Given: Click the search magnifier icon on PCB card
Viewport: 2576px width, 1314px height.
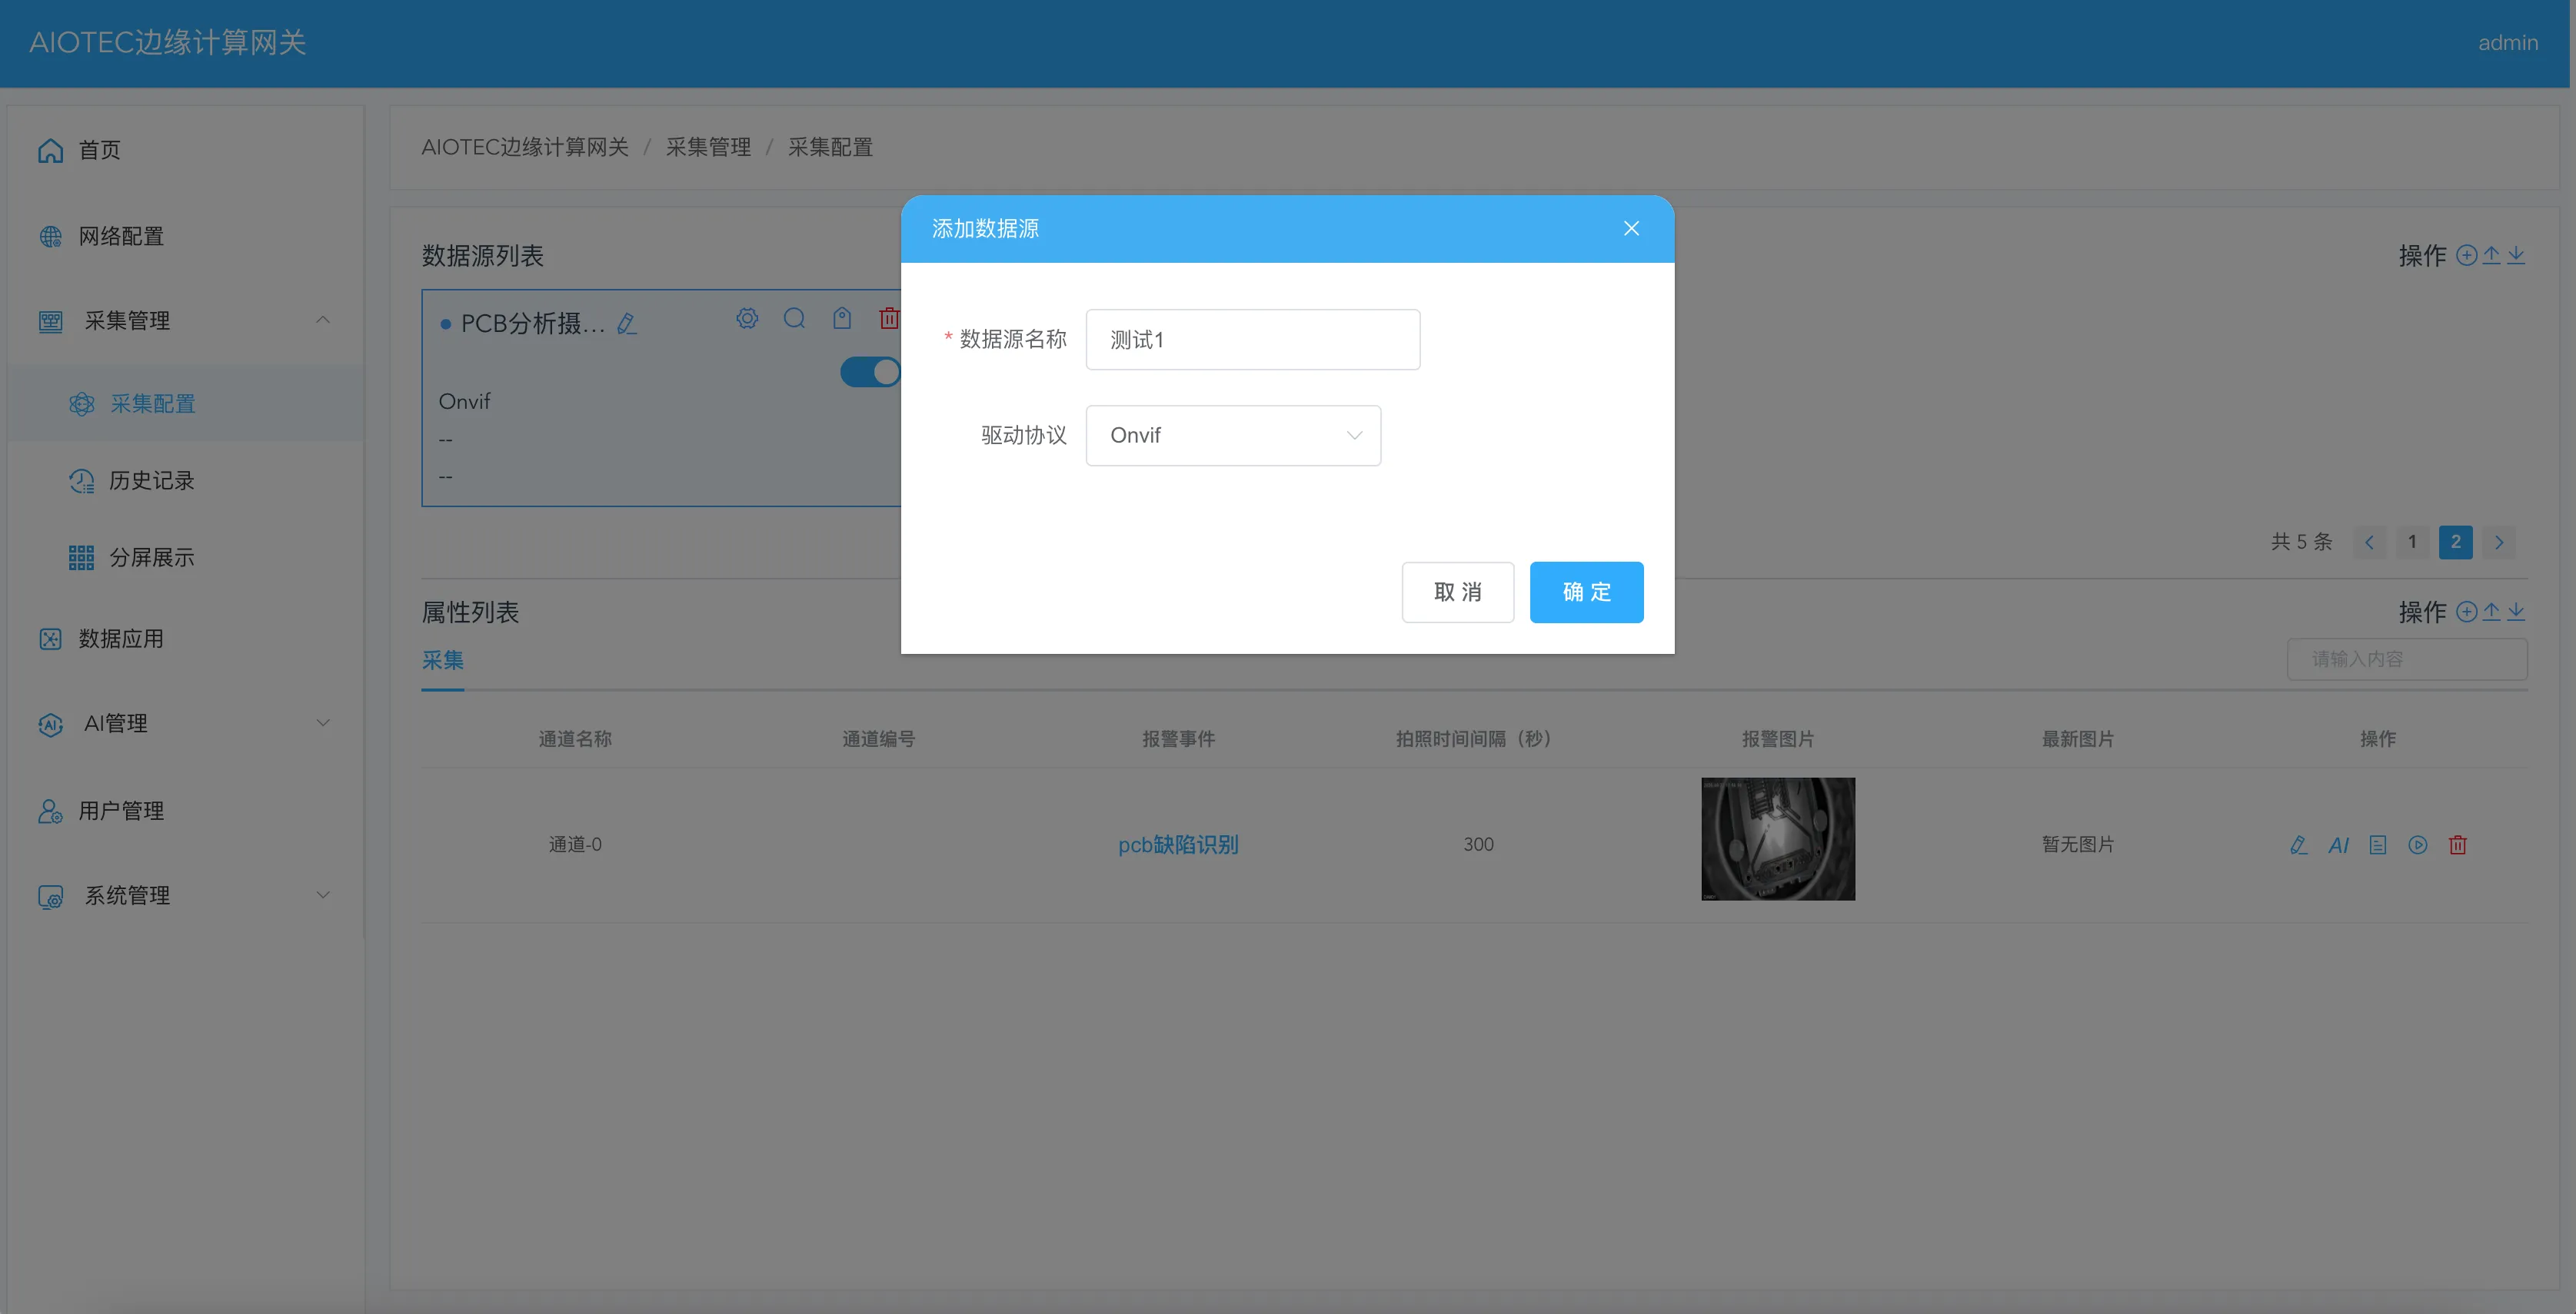Looking at the screenshot, I should 794,319.
